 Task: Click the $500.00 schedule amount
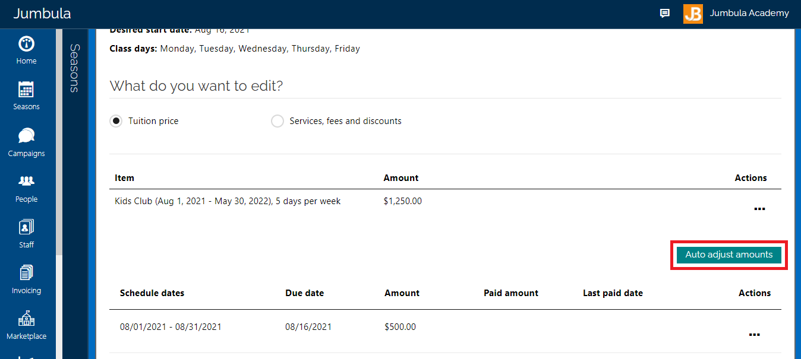tap(400, 327)
